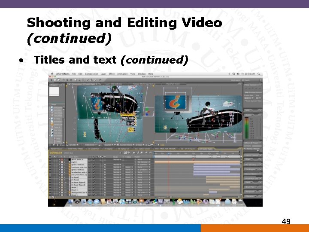
Task: Select the Hand tool
Action: [55, 80]
